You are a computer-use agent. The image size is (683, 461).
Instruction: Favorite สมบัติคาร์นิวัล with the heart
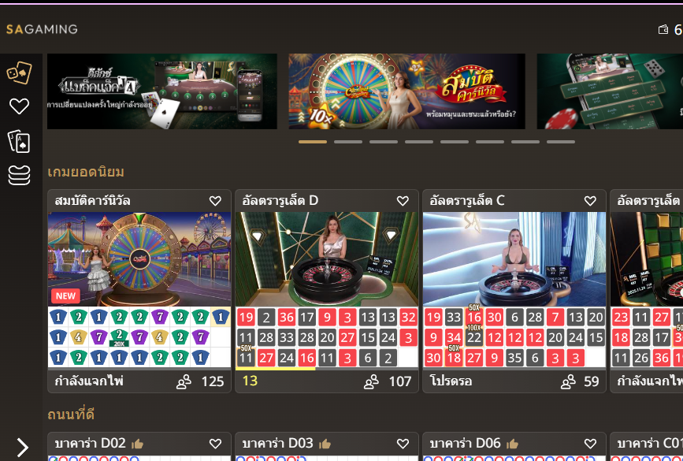pyautogui.click(x=215, y=200)
